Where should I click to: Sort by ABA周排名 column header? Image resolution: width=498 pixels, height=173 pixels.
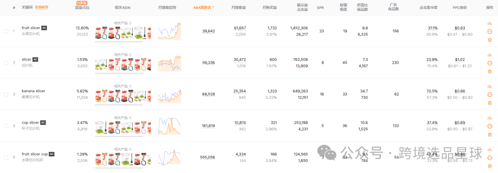click(204, 7)
